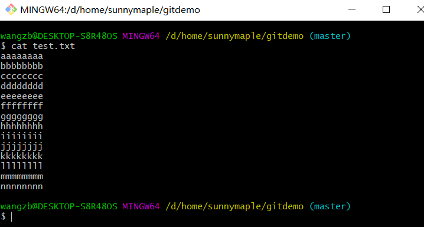The height and width of the screenshot is (227, 424).
Task: Click the 'jjjjjjjj' output line
Action: [x=22, y=147]
